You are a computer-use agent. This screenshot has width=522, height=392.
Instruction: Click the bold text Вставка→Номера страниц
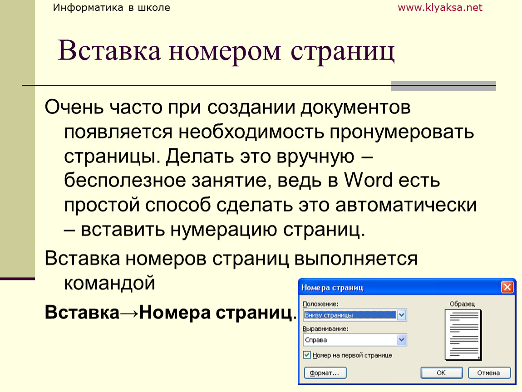click(x=171, y=312)
